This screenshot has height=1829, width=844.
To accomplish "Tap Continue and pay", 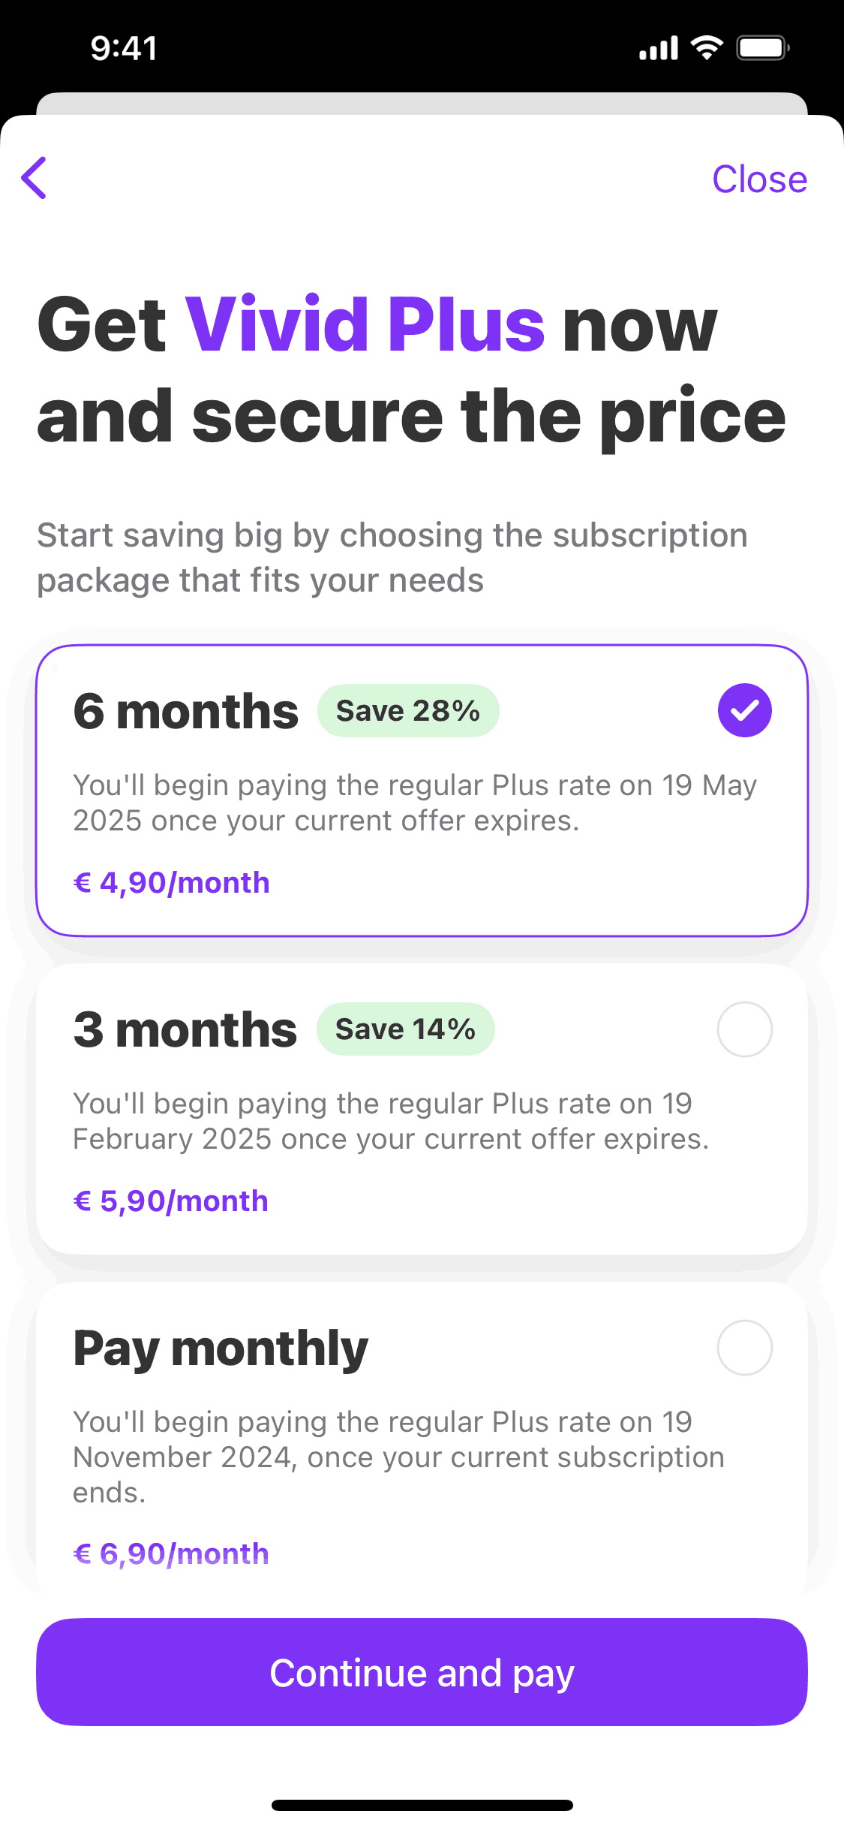I will (x=422, y=1672).
